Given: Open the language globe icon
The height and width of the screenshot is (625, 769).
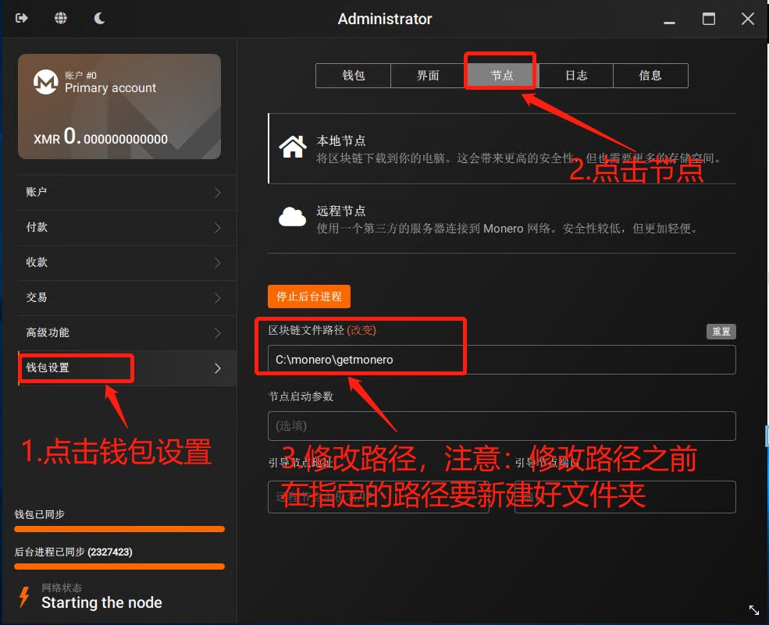Looking at the screenshot, I should click(x=61, y=19).
